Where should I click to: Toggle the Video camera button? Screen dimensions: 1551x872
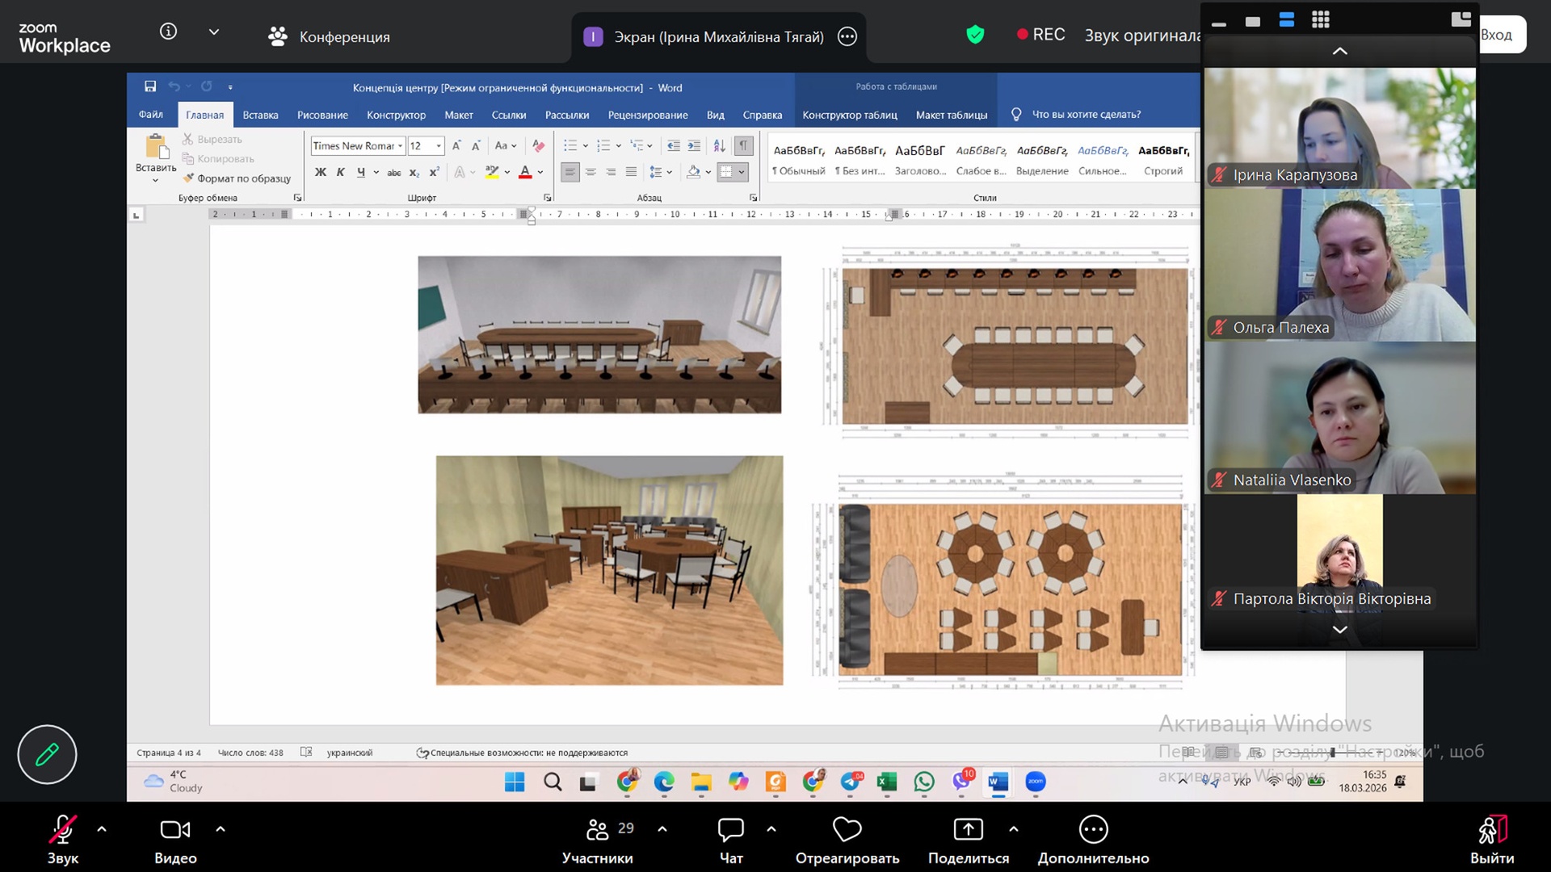(175, 830)
